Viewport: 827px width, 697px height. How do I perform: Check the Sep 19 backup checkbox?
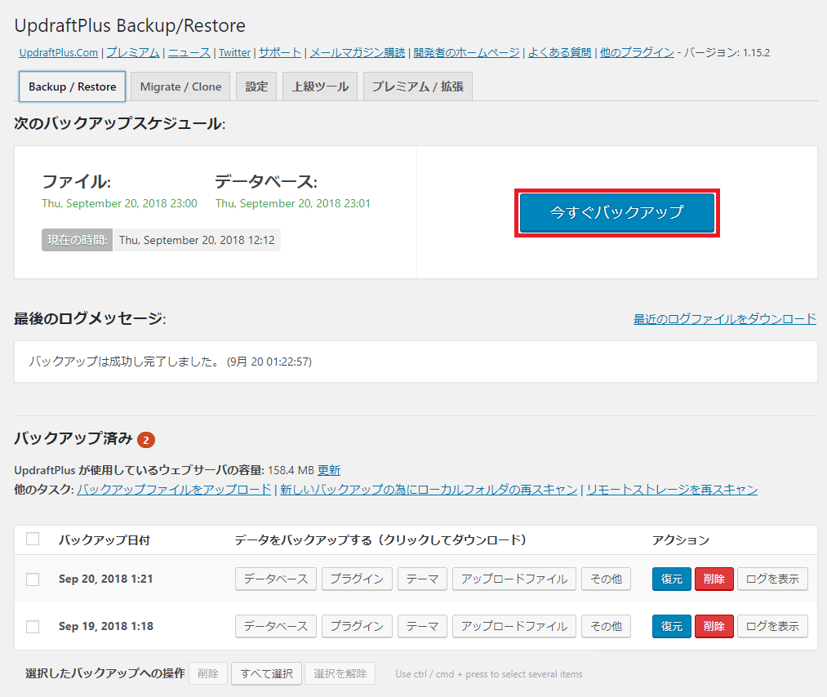(x=33, y=626)
